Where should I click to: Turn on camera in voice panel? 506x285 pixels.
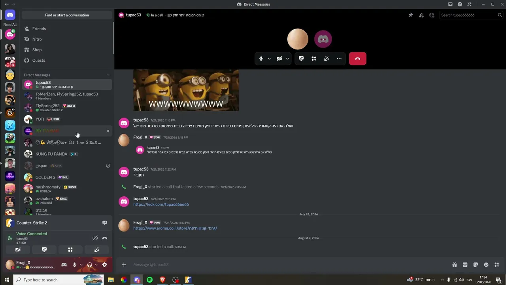tap(18, 250)
